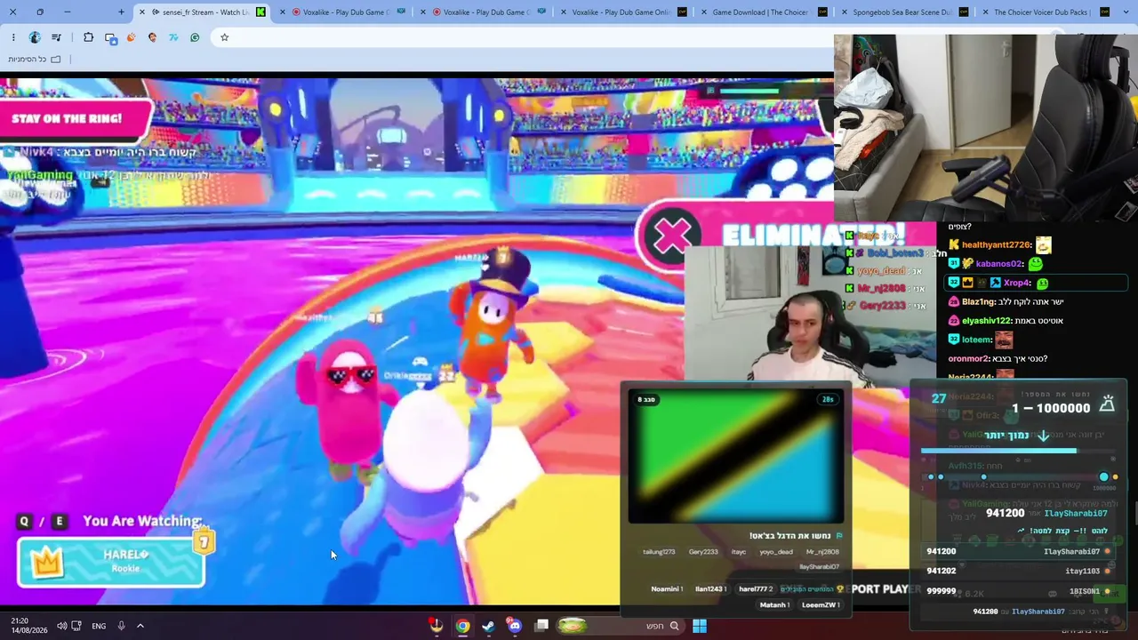The image size is (1138, 640).
Task: Switch to the Spongebob Sea Bear Scene tab
Action: pos(901,12)
